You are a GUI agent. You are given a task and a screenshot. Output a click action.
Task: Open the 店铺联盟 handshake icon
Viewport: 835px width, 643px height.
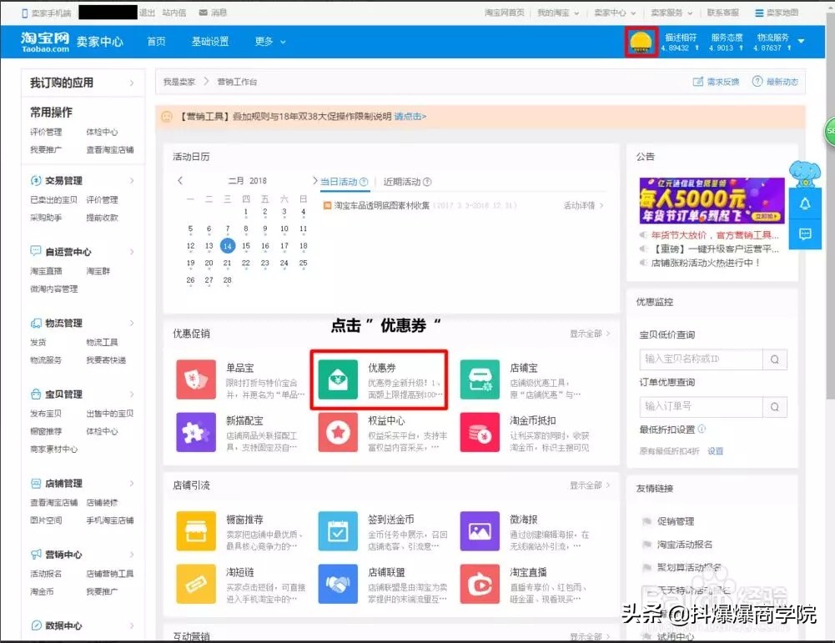pos(338,585)
